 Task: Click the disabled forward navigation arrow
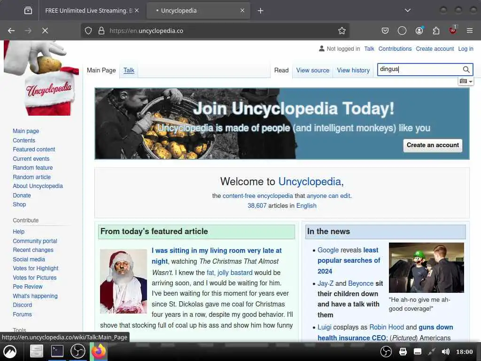(x=28, y=31)
